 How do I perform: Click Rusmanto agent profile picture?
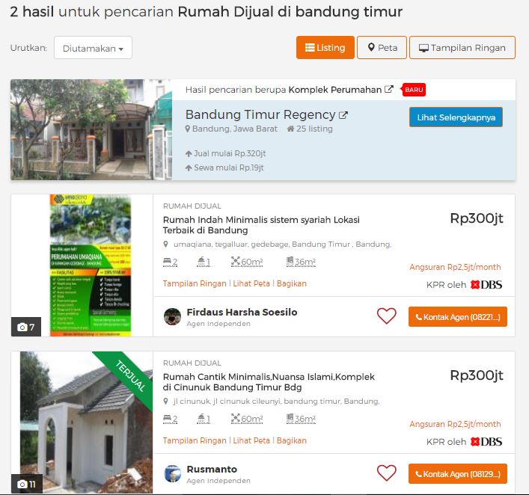(x=172, y=473)
